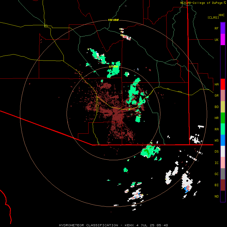The width and height of the screenshot is (227, 227).
Task: Click the WS legend label
Action: [216, 140]
